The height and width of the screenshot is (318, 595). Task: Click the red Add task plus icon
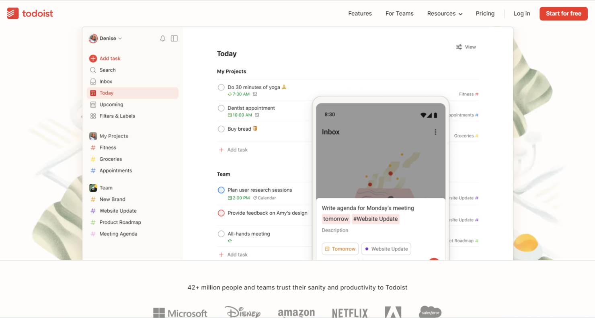[x=93, y=59]
